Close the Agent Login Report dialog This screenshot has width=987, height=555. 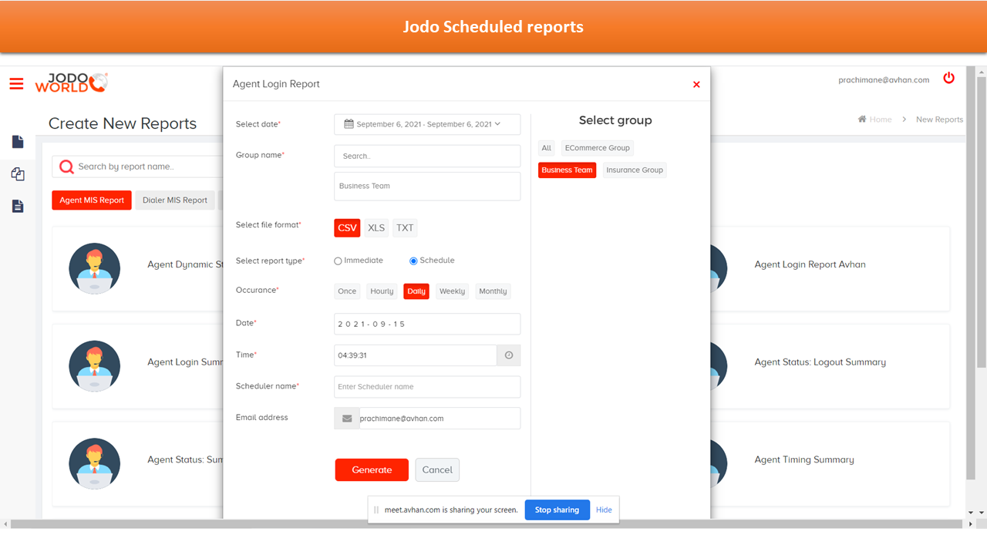[x=696, y=85]
